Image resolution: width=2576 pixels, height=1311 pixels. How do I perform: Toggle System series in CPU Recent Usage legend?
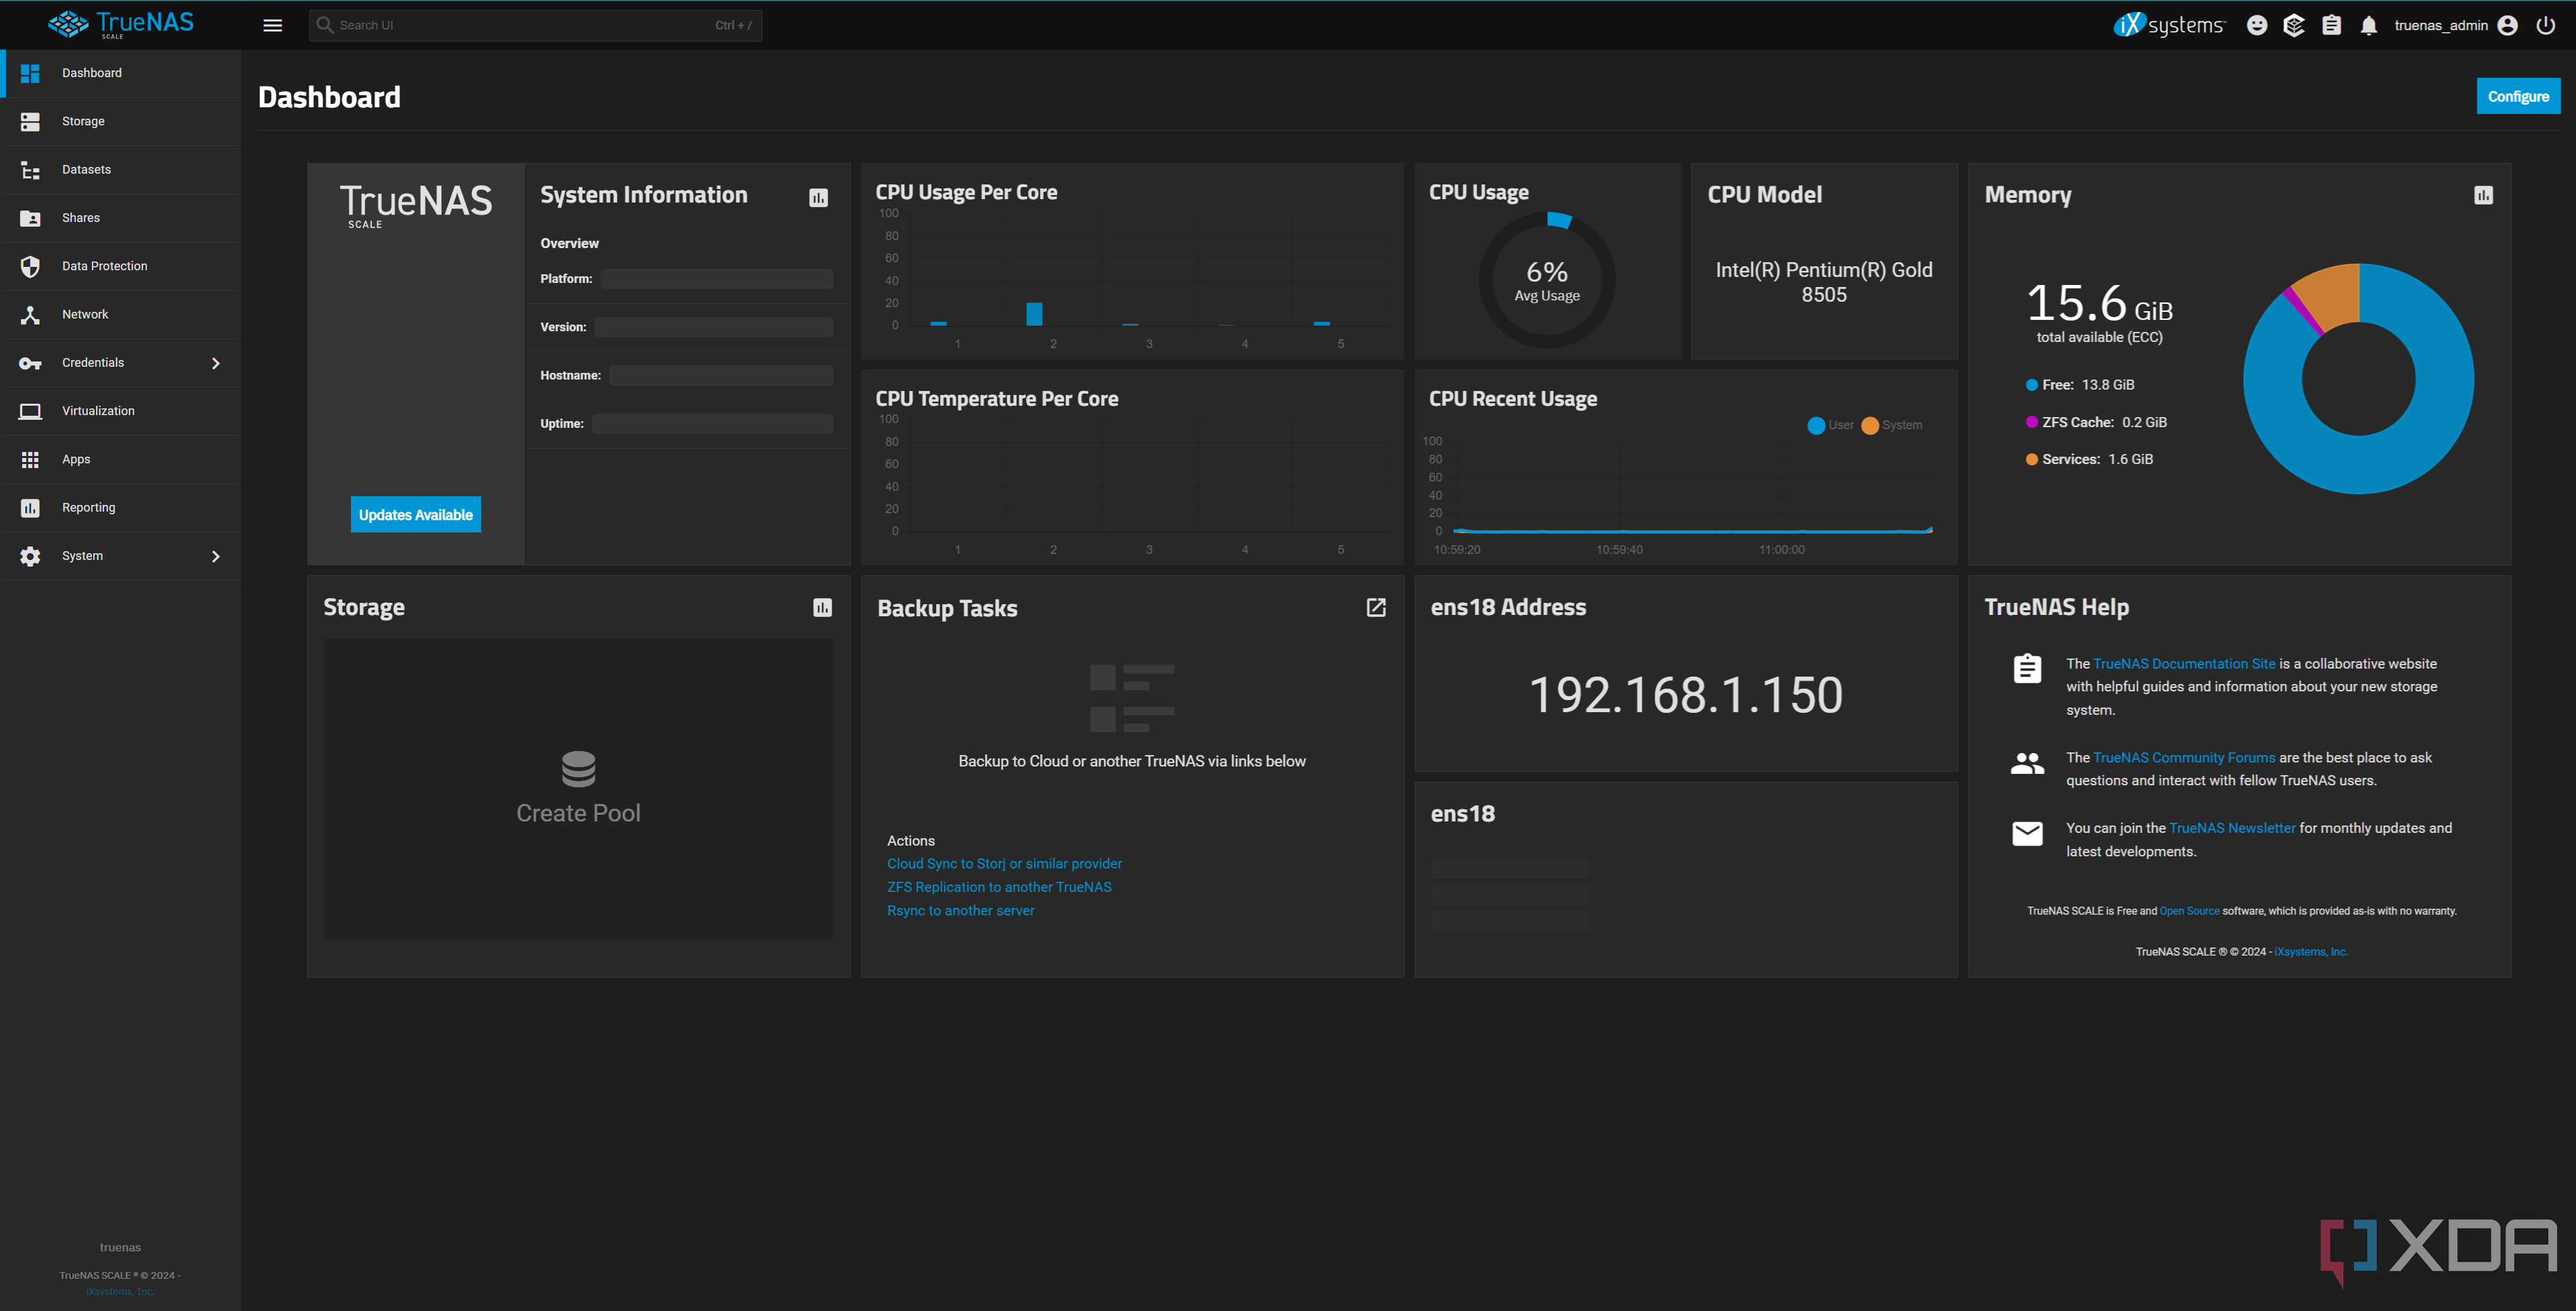(1891, 426)
